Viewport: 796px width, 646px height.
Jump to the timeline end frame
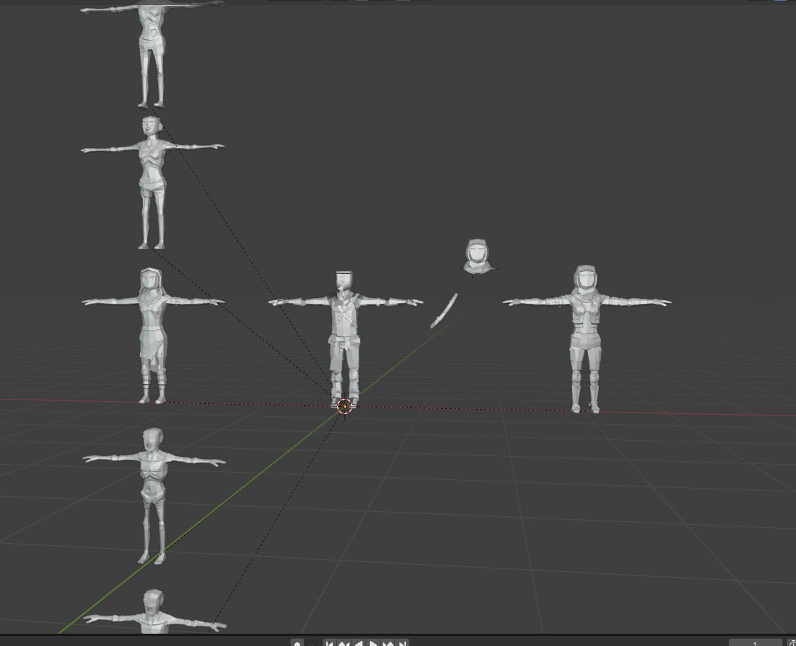(402, 643)
